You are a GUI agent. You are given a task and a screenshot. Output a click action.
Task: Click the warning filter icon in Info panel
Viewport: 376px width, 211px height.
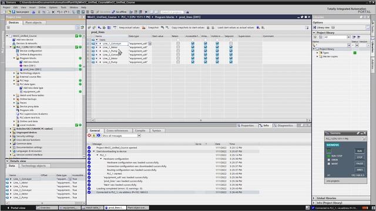[94, 135]
